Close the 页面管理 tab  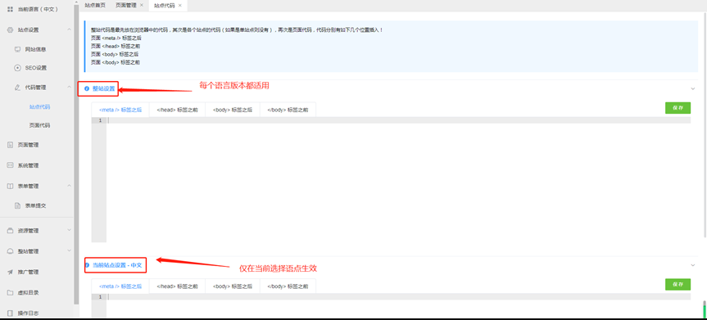coord(142,5)
